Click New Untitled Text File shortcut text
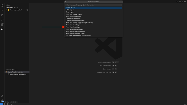Image resolution: width=187 pixels, height=105 pixels. coord(104,72)
